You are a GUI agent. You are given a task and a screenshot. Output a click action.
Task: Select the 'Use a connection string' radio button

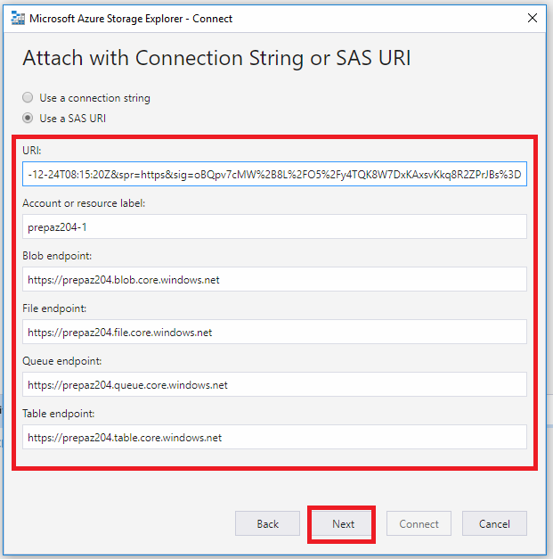tap(28, 98)
